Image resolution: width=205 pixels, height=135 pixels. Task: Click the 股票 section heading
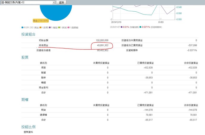tap(25, 57)
